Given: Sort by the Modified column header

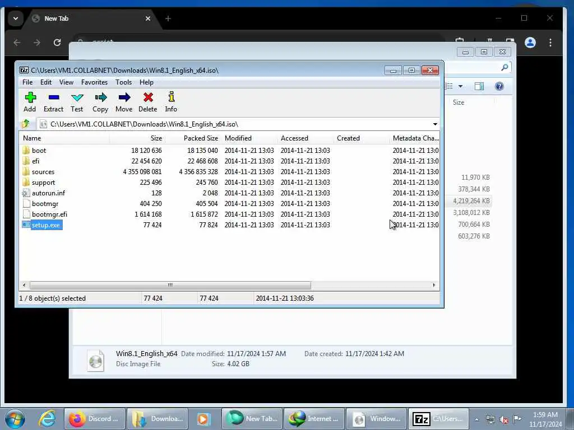Looking at the screenshot, I should click(249, 138).
